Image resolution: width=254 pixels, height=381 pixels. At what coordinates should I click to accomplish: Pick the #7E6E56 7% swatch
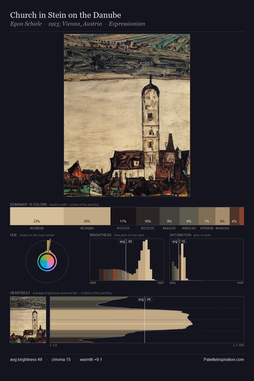(207, 216)
